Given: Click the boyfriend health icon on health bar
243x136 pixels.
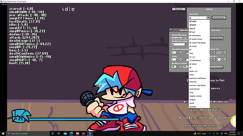Looking at the screenshot, I should click(x=20, y=116).
